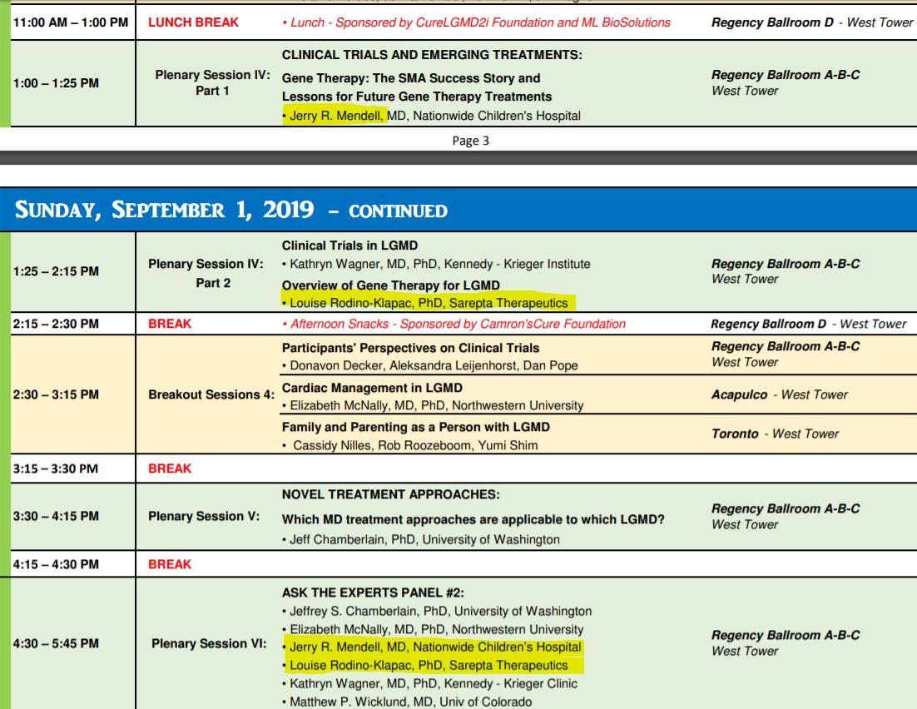Click 'Regency Ballroom A-B-C' in the Plenary Session VI row
The width and height of the screenshot is (917, 709).
[x=786, y=636]
